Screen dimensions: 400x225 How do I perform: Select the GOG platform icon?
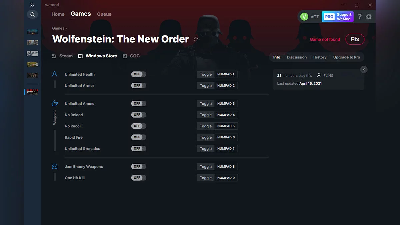[x=125, y=56]
